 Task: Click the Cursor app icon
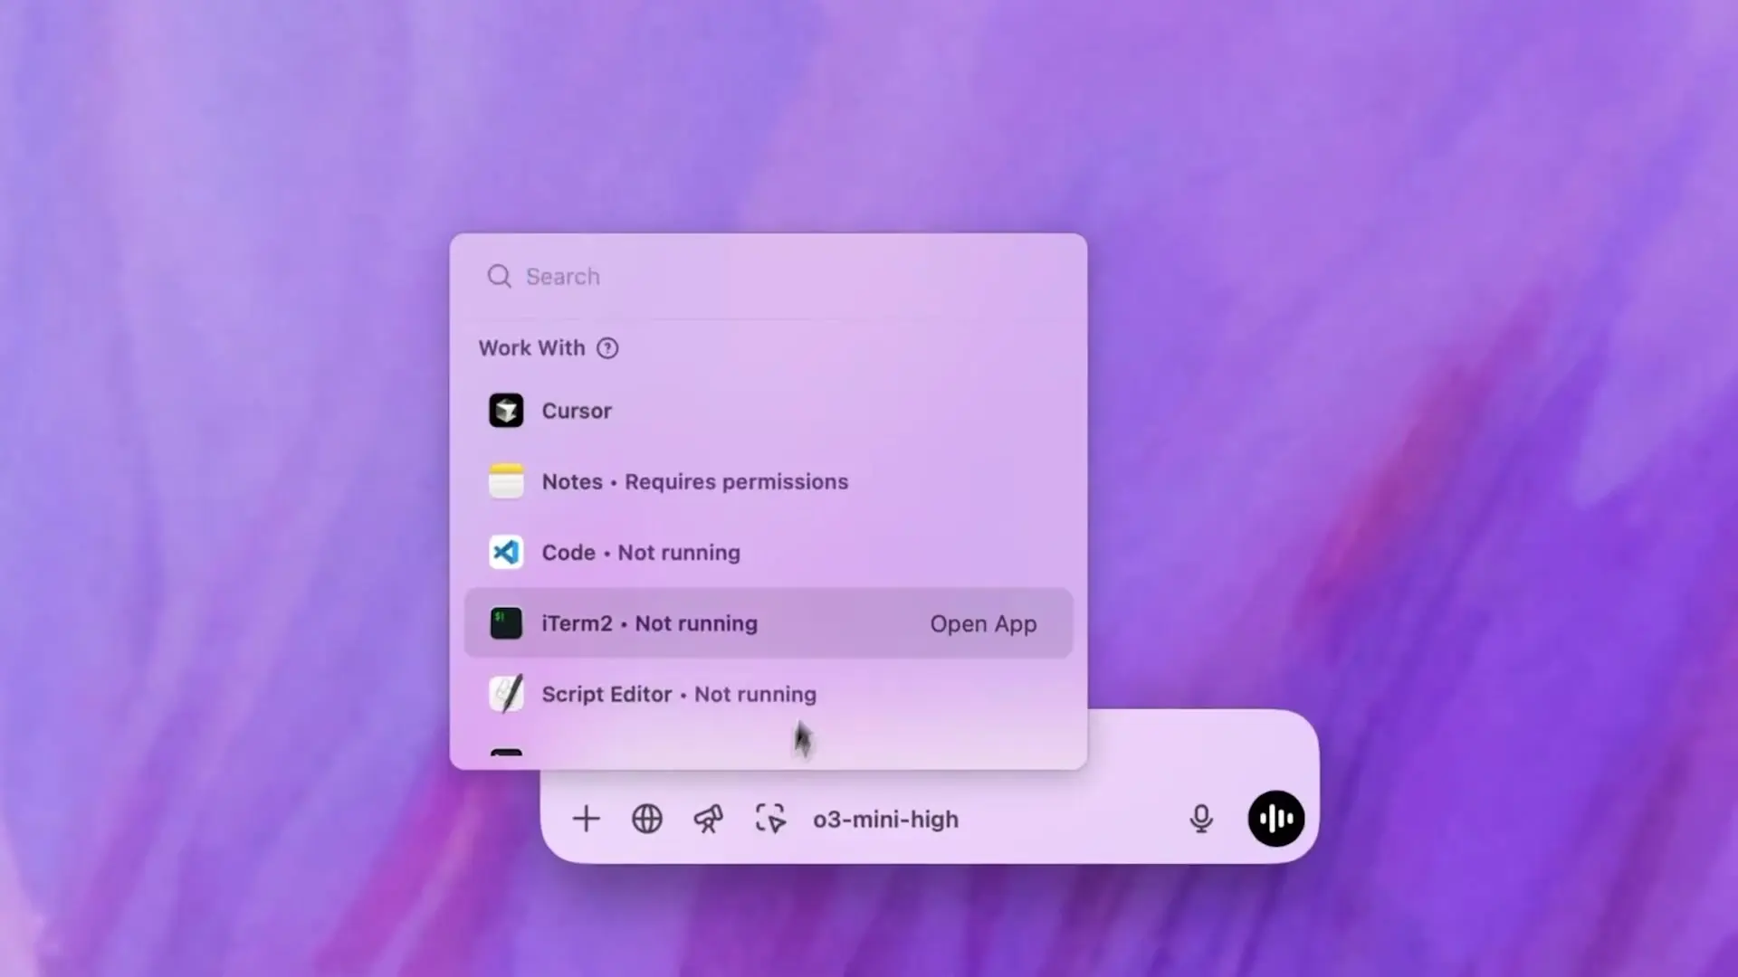(506, 411)
